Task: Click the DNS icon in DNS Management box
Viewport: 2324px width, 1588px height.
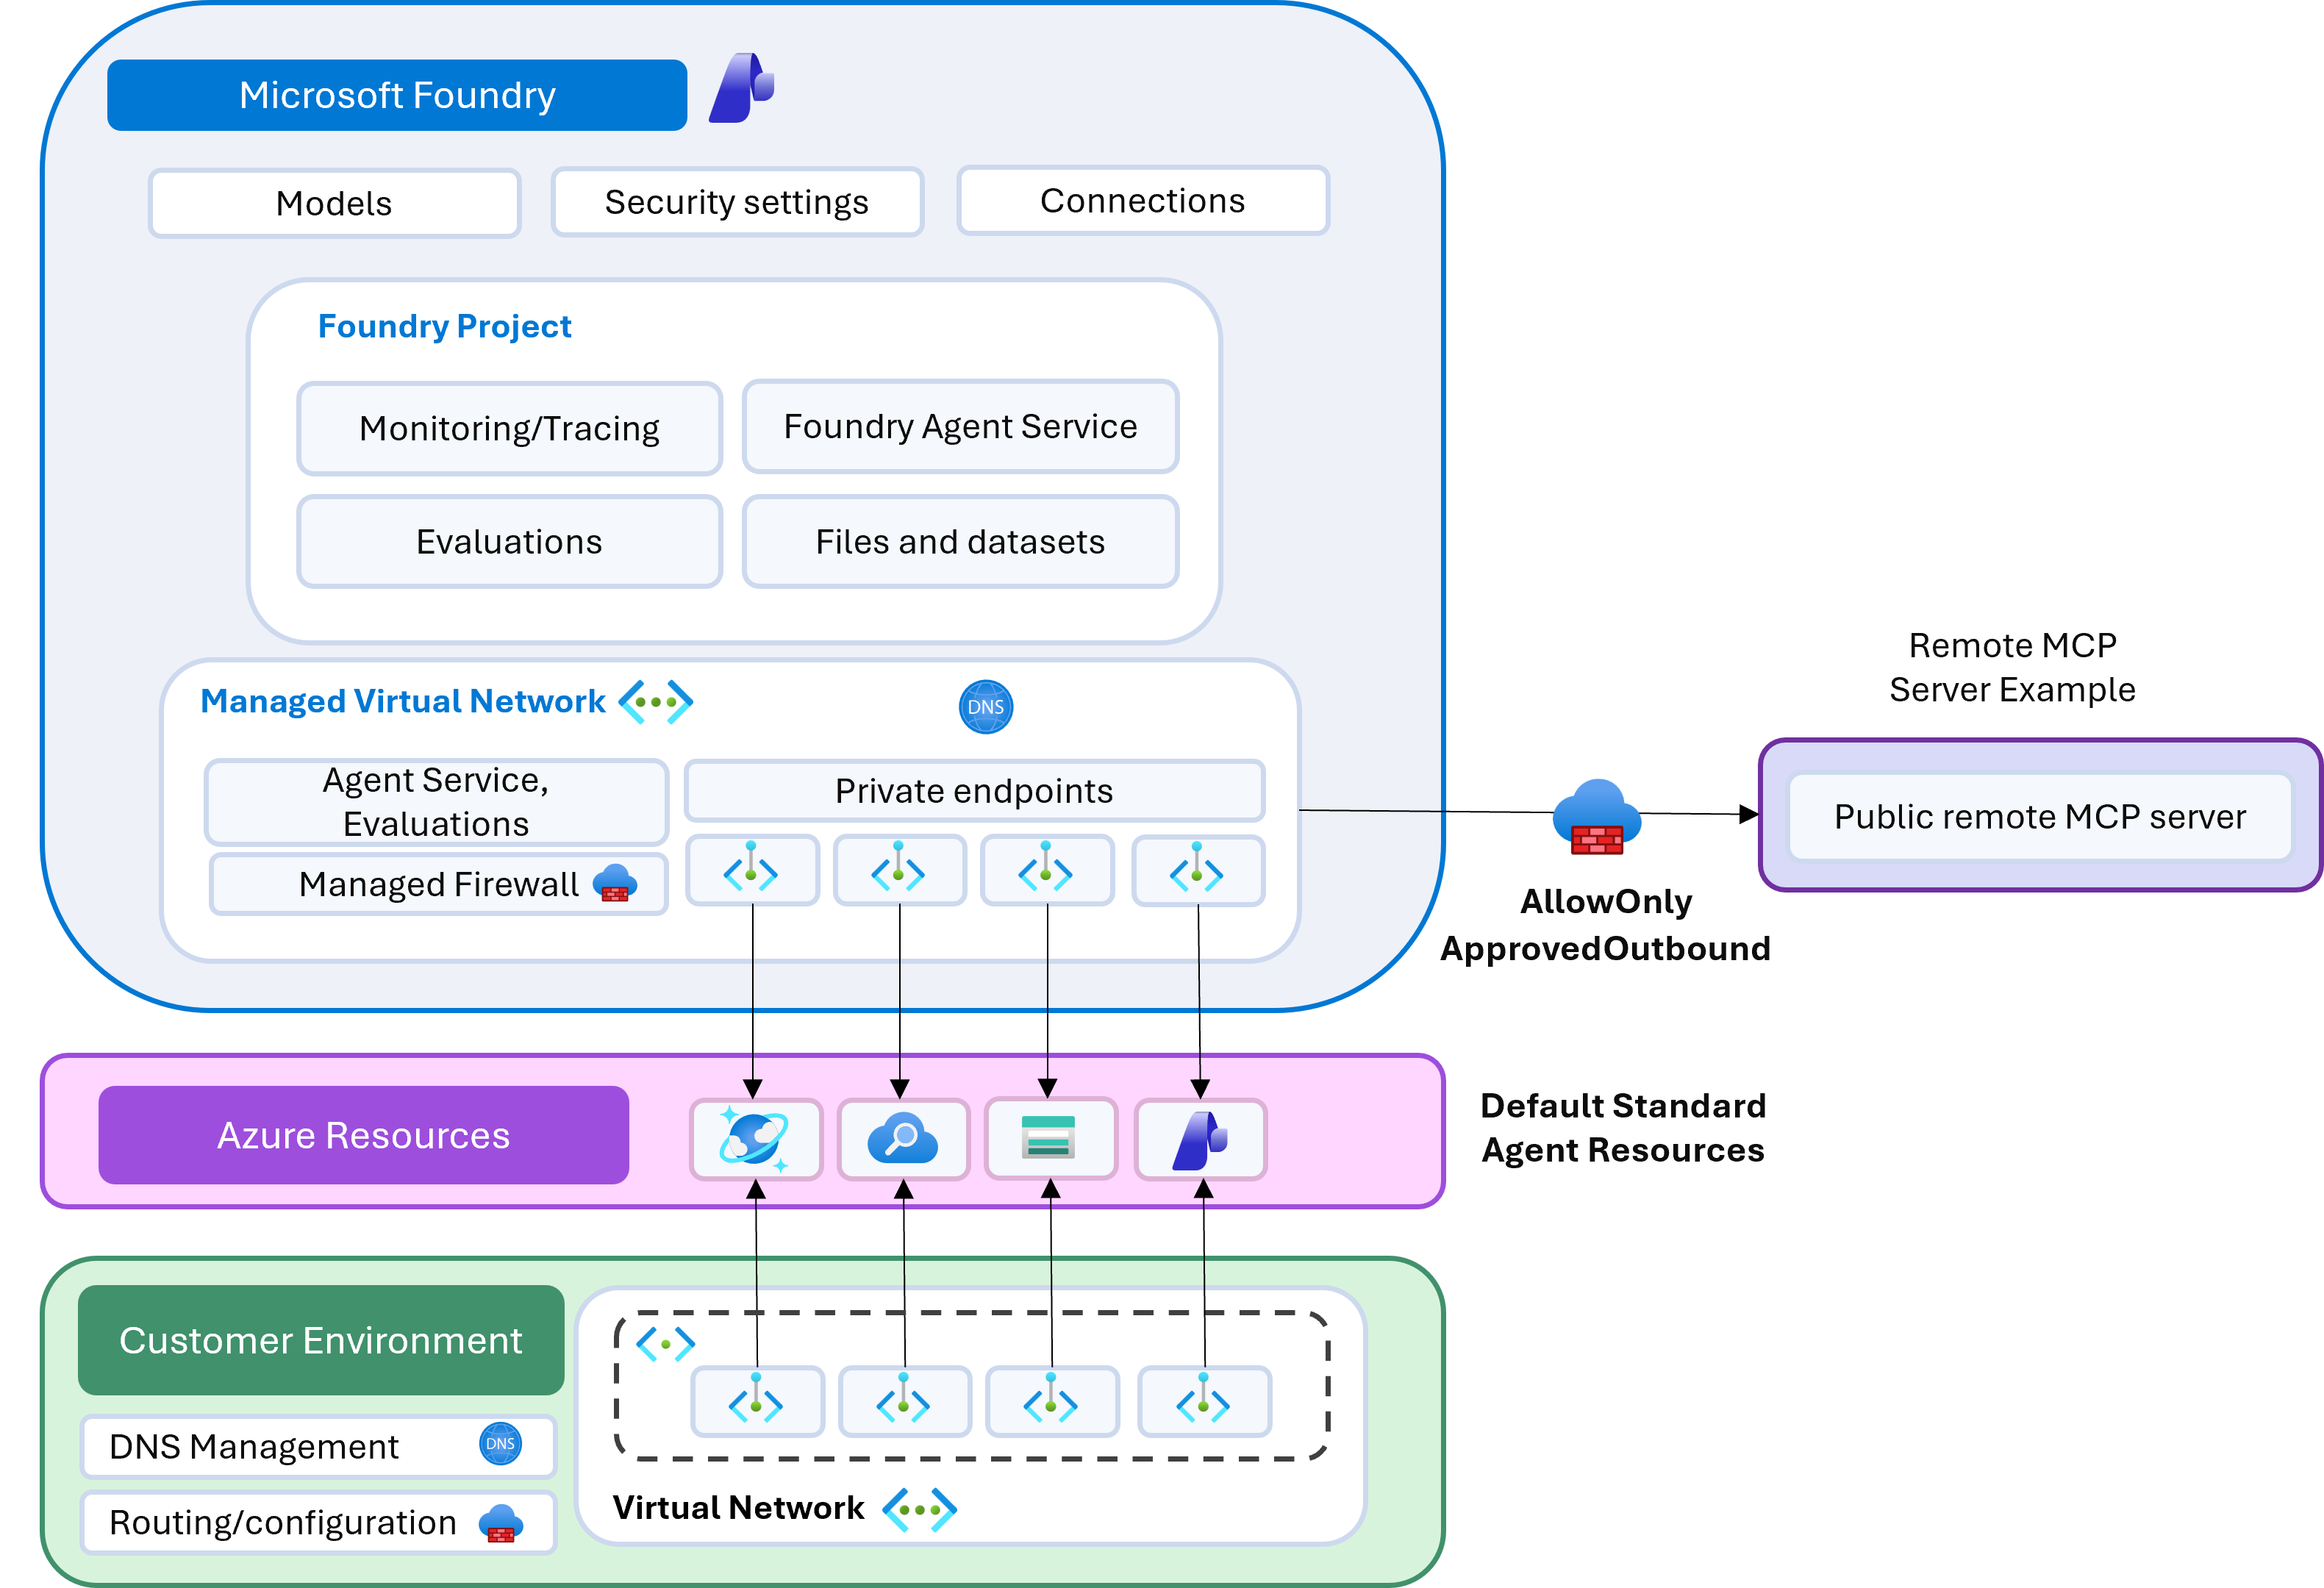Action: click(x=500, y=1444)
